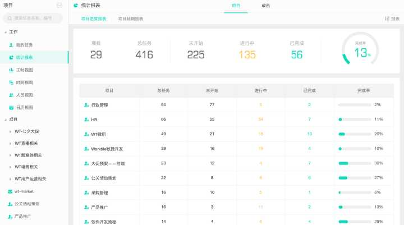This screenshot has width=404, height=225.
Task: Click the 报表 button at top right
Action: [392, 19]
